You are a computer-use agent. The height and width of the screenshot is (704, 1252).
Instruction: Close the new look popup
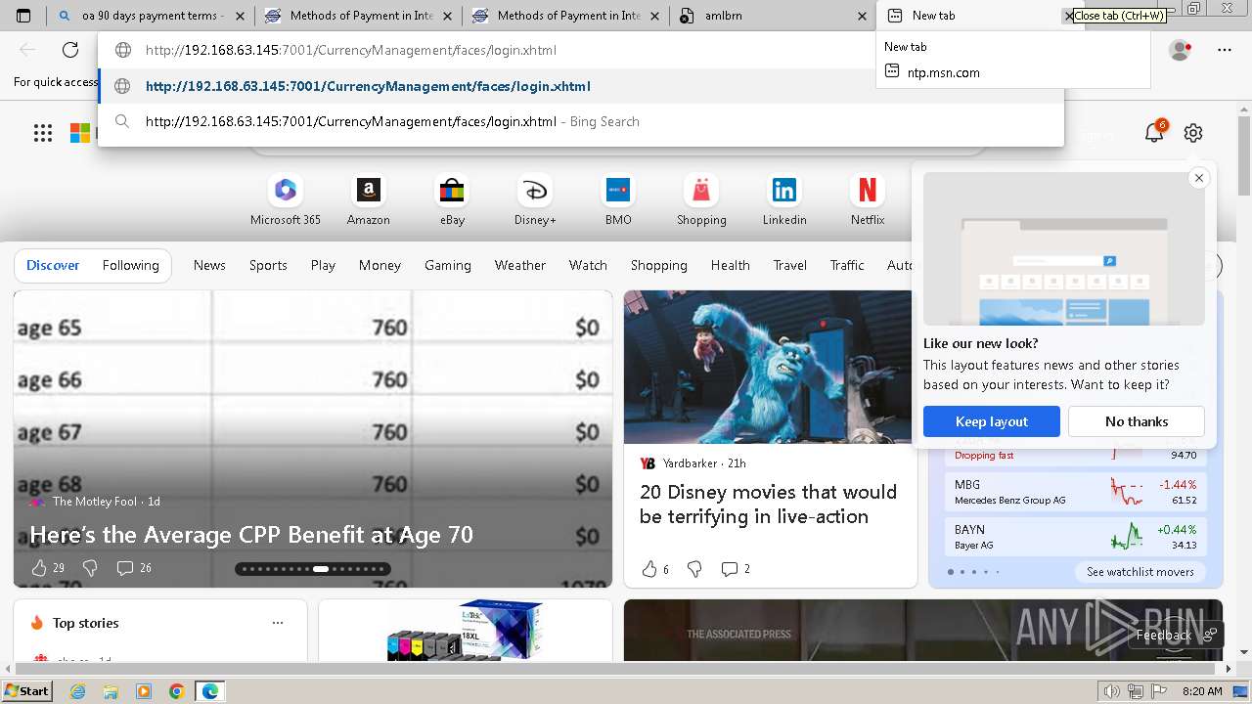(x=1198, y=178)
